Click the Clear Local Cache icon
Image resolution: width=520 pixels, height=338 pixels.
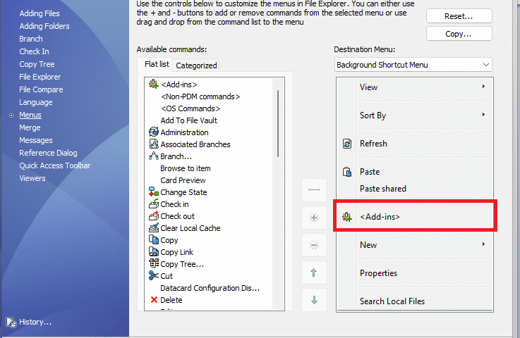(153, 227)
